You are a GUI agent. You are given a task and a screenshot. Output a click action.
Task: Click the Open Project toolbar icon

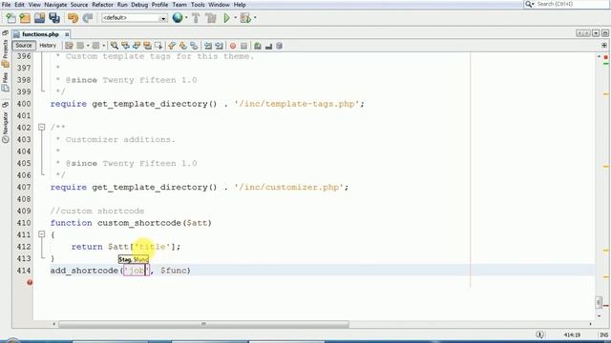(x=39, y=18)
